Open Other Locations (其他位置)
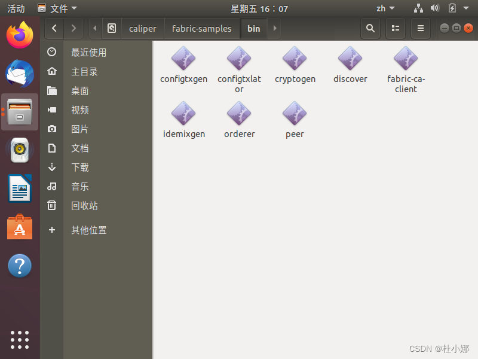The height and width of the screenshot is (359, 478). pyautogui.click(x=96, y=230)
